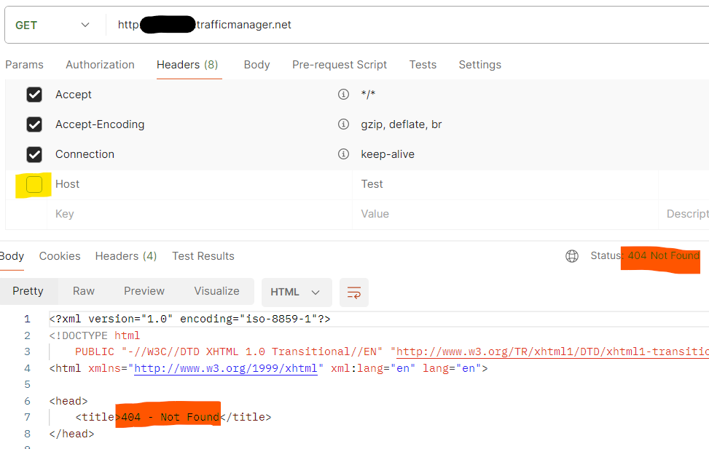This screenshot has width=709, height=449.
Task: Click the title tag on line 7
Action: (173, 417)
